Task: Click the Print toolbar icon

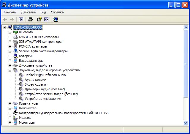Action: 30,19
